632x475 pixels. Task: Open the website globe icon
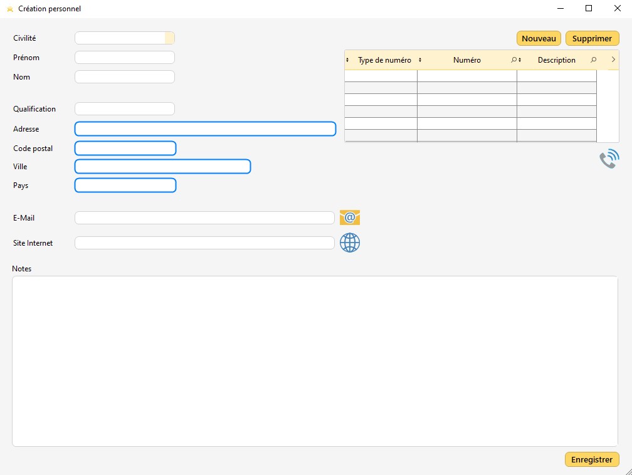coord(350,243)
